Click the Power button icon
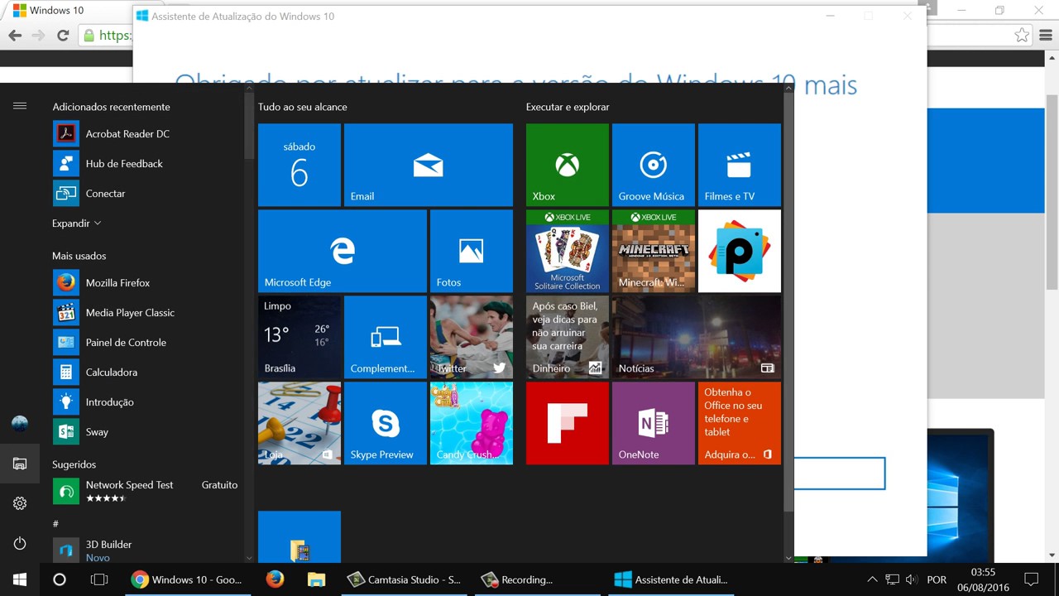This screenshot has height=596, width=1059. [20, 543]
